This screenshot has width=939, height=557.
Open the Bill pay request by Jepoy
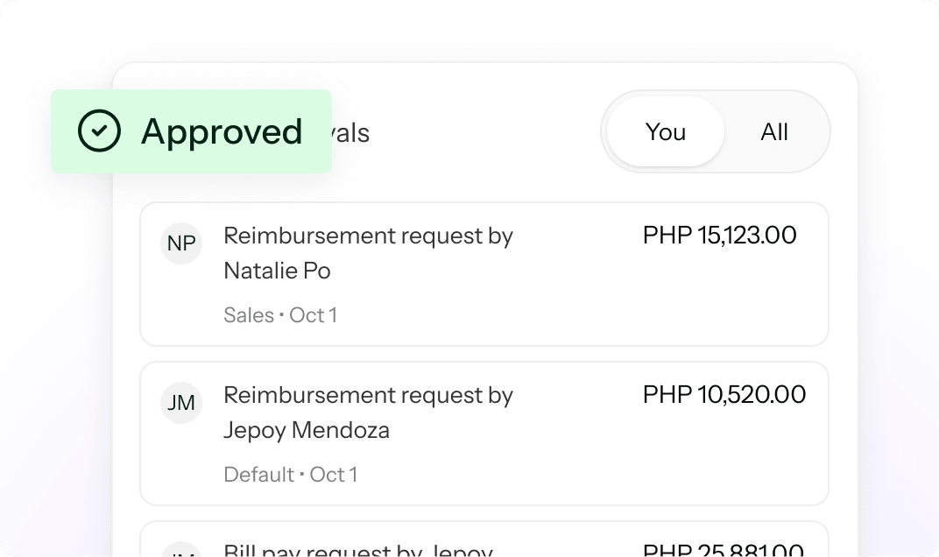pos(357,549)
